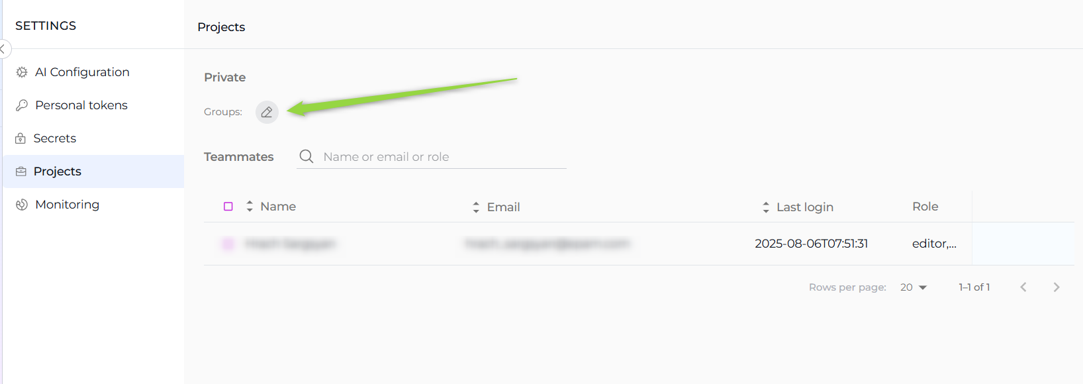Screen dimensions: 1083x384
Task: Click the Personal tokens key icon
Action: click(x=22, y=105)
